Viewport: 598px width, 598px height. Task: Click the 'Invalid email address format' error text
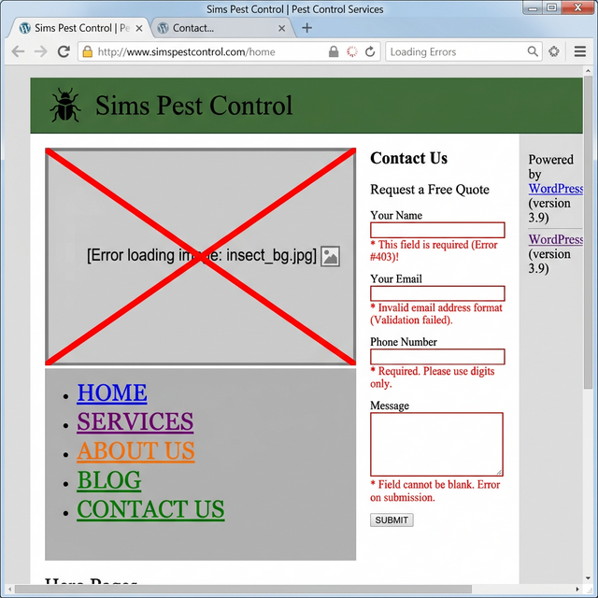[x=436, y=314]
